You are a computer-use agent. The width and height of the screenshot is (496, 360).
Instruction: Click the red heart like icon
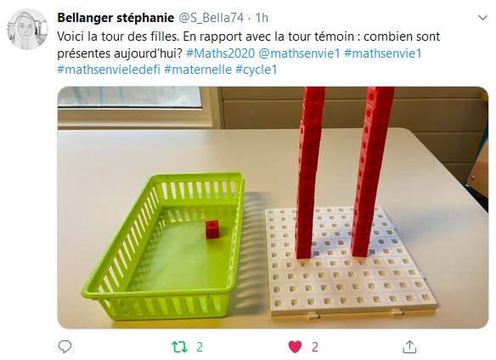point(295,346)
